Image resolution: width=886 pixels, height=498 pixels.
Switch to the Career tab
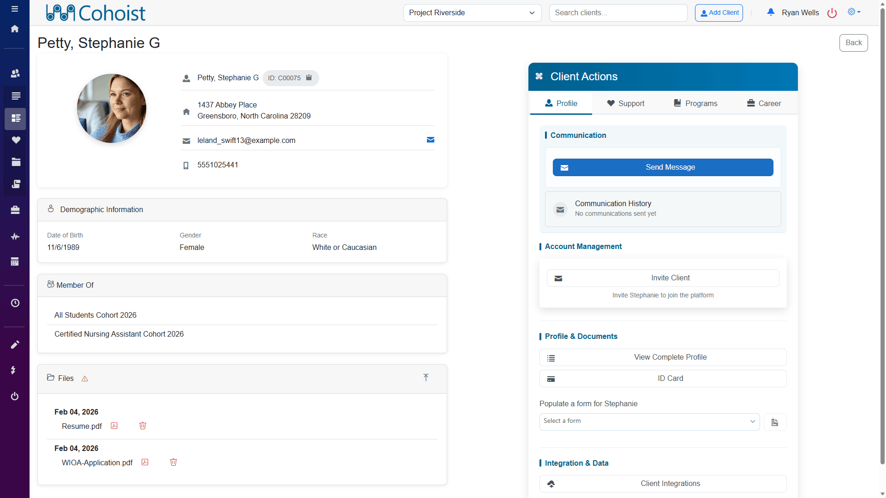tap(763, 103)
